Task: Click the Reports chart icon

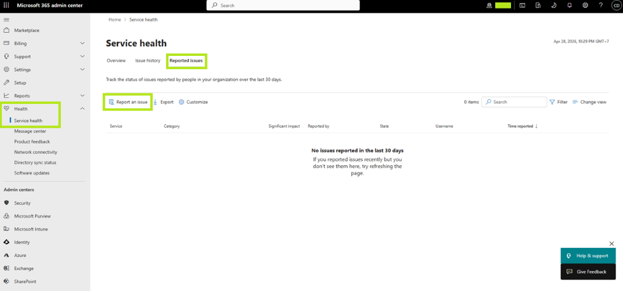Action: click(6, 95)
